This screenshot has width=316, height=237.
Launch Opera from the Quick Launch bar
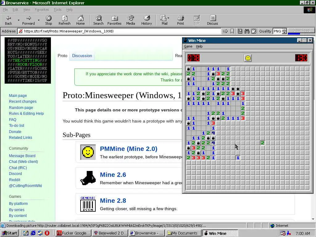pyautogui.click(x=47, y=233)
